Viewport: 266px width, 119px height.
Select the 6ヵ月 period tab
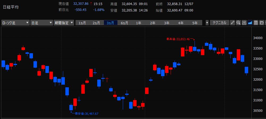125,23
